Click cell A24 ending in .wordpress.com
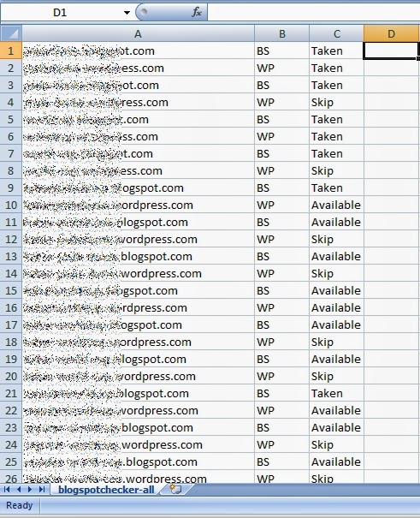 [x=139, y=444]
